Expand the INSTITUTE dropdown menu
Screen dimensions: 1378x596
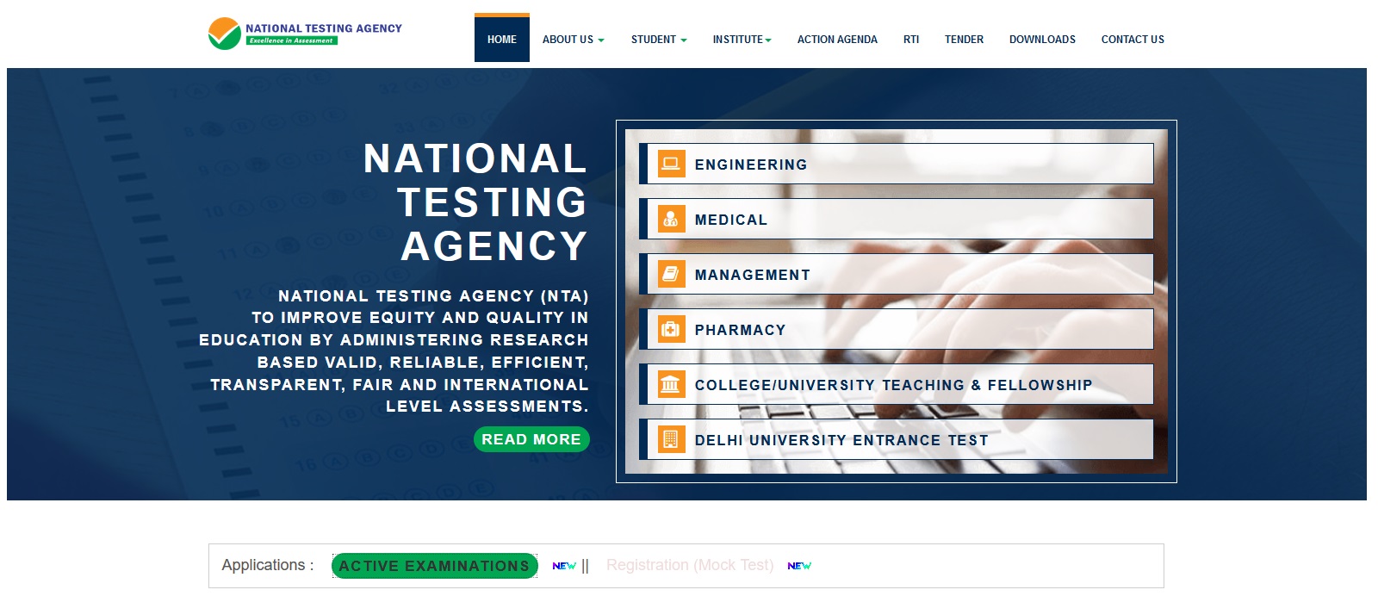tap(742, 40)
